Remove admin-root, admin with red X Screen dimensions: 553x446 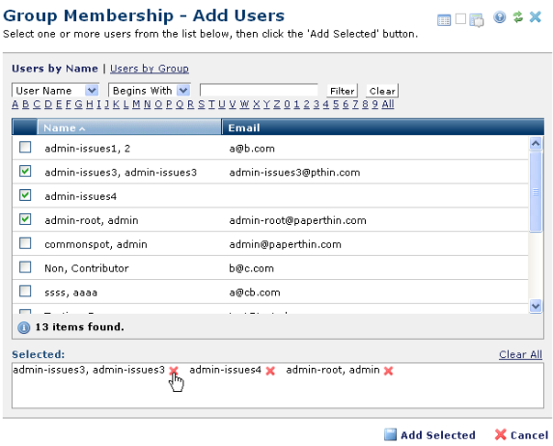[x=388, y=371]
